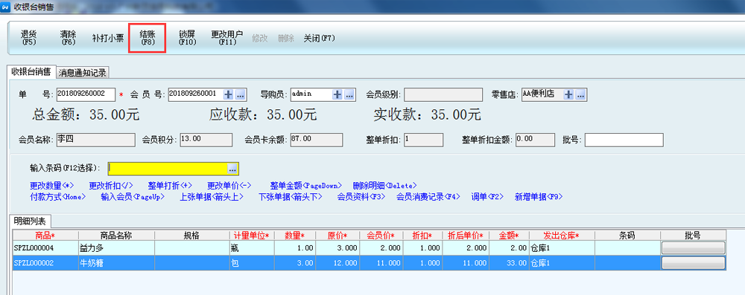Open the ellipsis lookup beside 导购员 admin
The image size is (745, 295).
coord(349,94)
